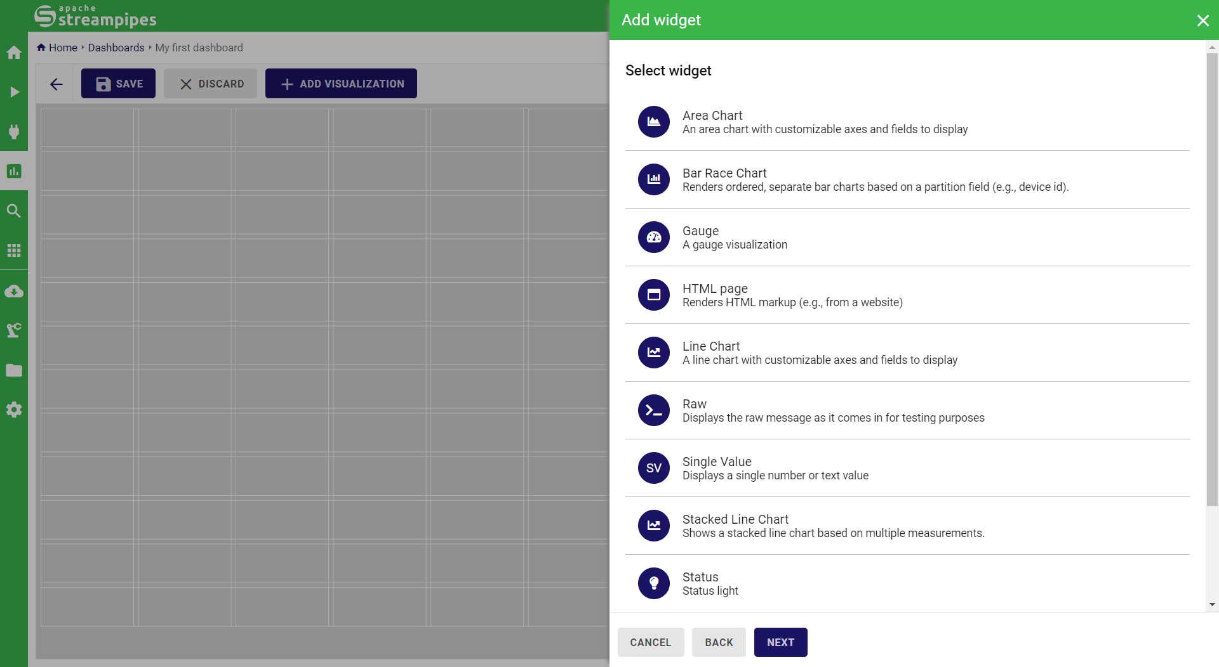
Task: Click the BACK button in dialog
Action: click(718, 642)
